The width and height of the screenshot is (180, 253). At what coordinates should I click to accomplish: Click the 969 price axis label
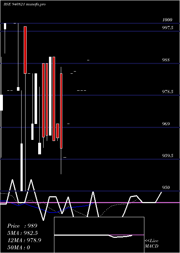[x=166, y=124]
